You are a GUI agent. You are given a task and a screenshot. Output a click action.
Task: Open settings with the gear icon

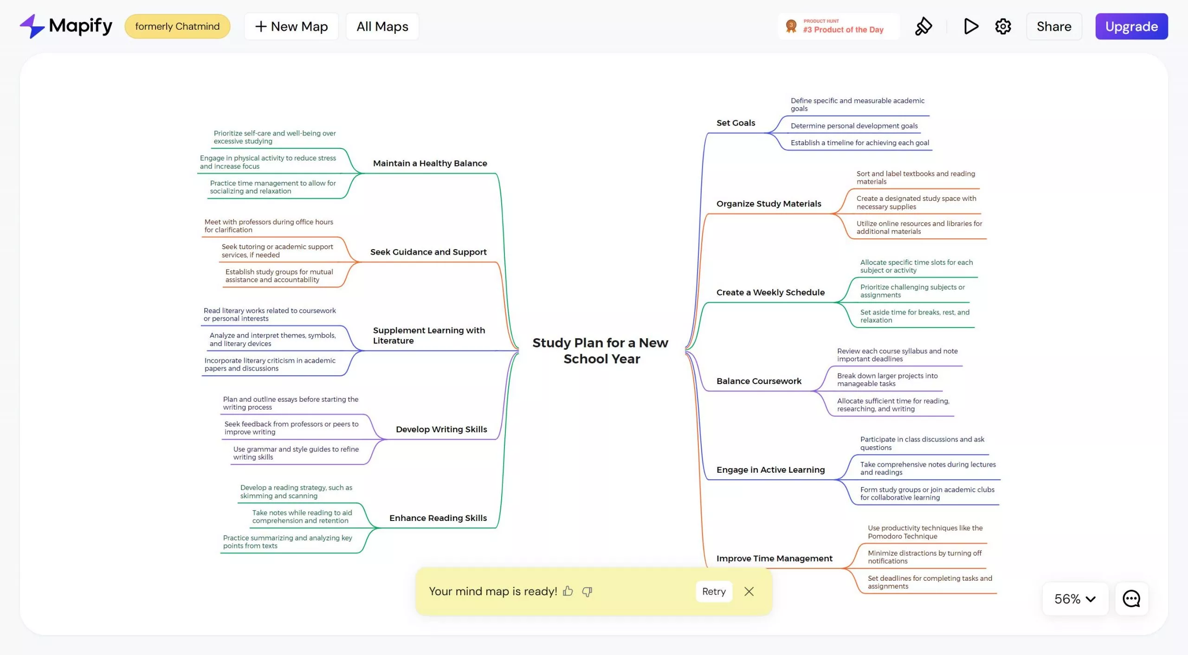point(1003,26)
